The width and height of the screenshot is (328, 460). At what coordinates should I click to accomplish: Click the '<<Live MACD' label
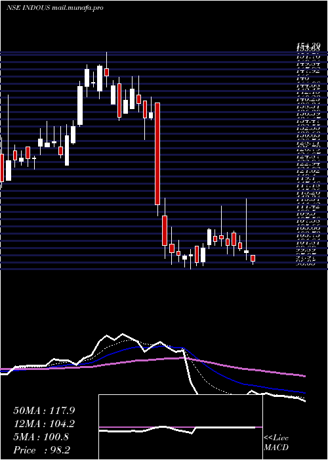[x=276, y=443]
